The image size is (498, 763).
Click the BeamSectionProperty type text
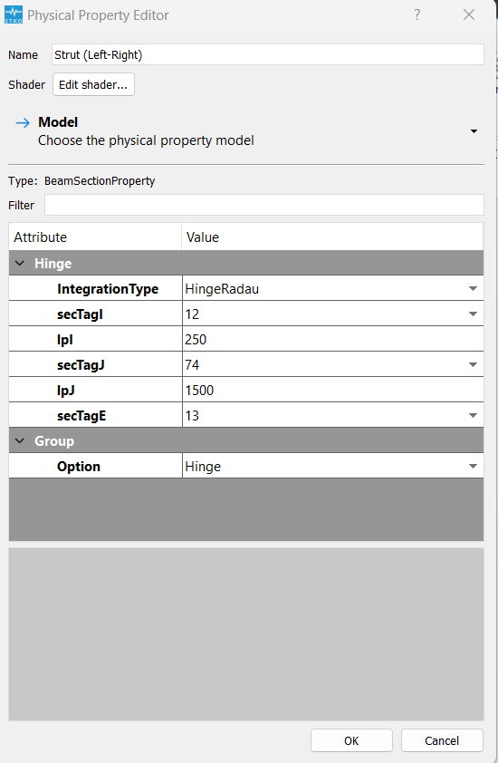tap(100, 181)
